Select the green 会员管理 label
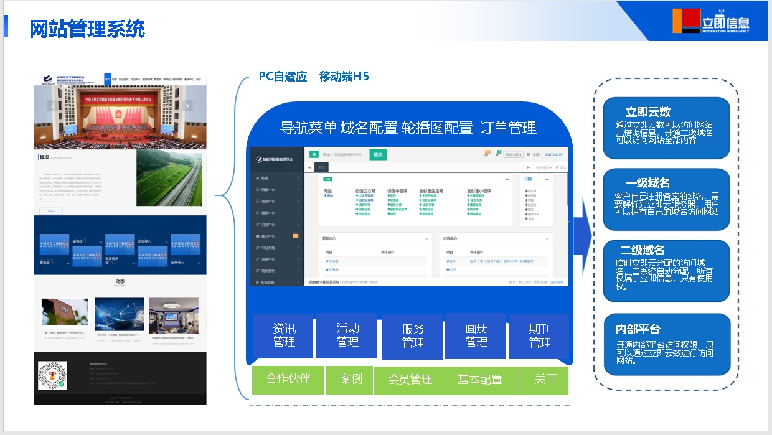 pos(410,380)
